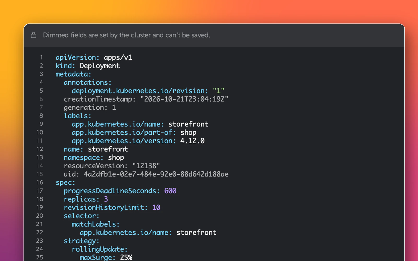Click line number 23 in the gutter
The width and height of the screenshot is (418, 261).
(x=40, y=241)
